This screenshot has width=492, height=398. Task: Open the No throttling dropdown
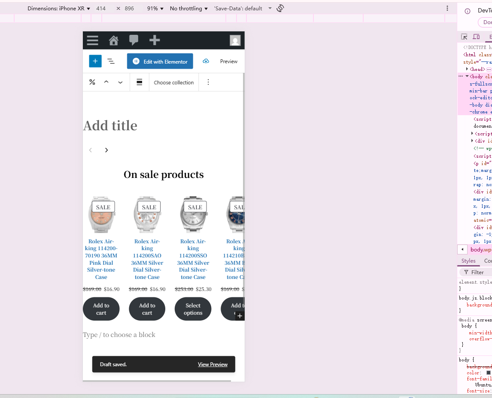[188, 8]
